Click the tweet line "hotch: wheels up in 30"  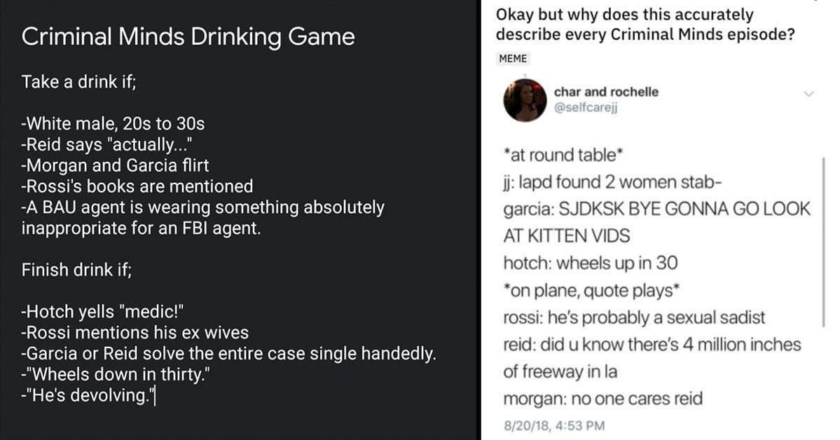[591, 263]
